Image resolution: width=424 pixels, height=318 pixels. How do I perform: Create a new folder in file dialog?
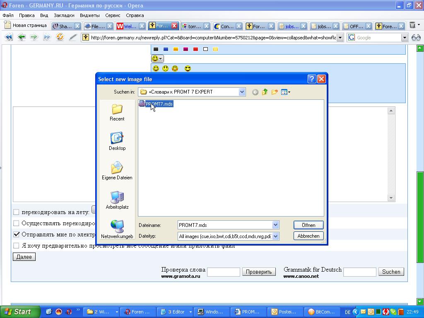tap(275, 92)
